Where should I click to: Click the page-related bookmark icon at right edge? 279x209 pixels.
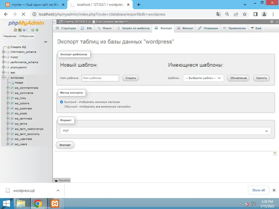[x=275, y=153]
